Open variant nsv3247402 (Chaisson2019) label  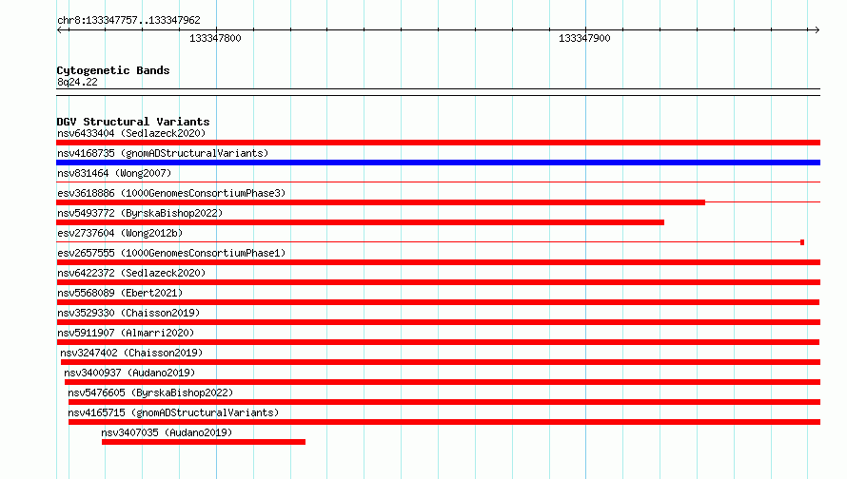pyautogui.click(x=131, y=353)
